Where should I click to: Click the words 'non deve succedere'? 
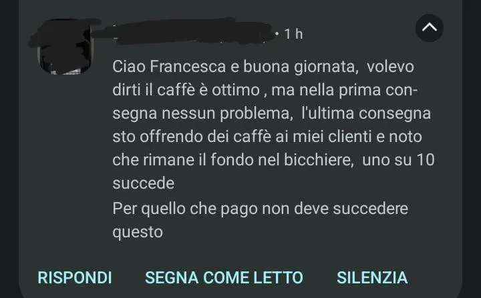point(335,209)
